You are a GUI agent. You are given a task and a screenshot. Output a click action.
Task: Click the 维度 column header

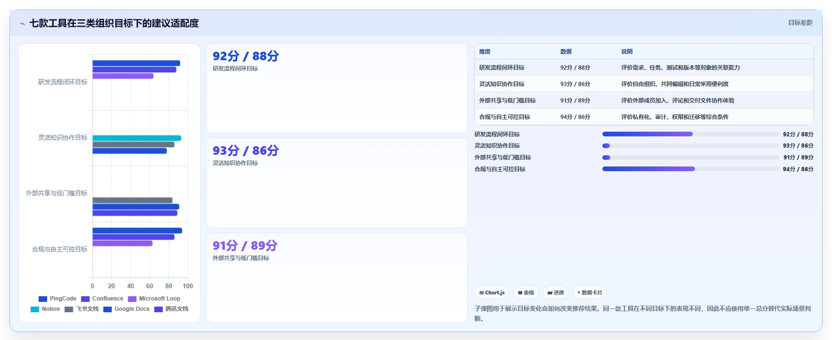(x=485, y=52)
